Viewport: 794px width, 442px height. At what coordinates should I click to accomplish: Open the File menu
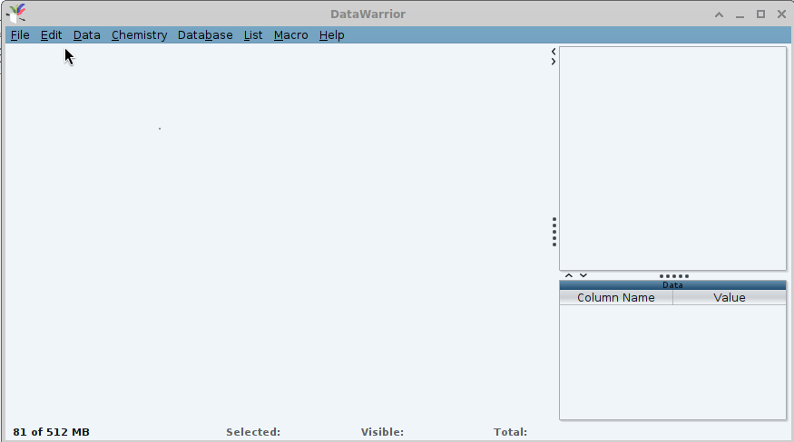20,35
